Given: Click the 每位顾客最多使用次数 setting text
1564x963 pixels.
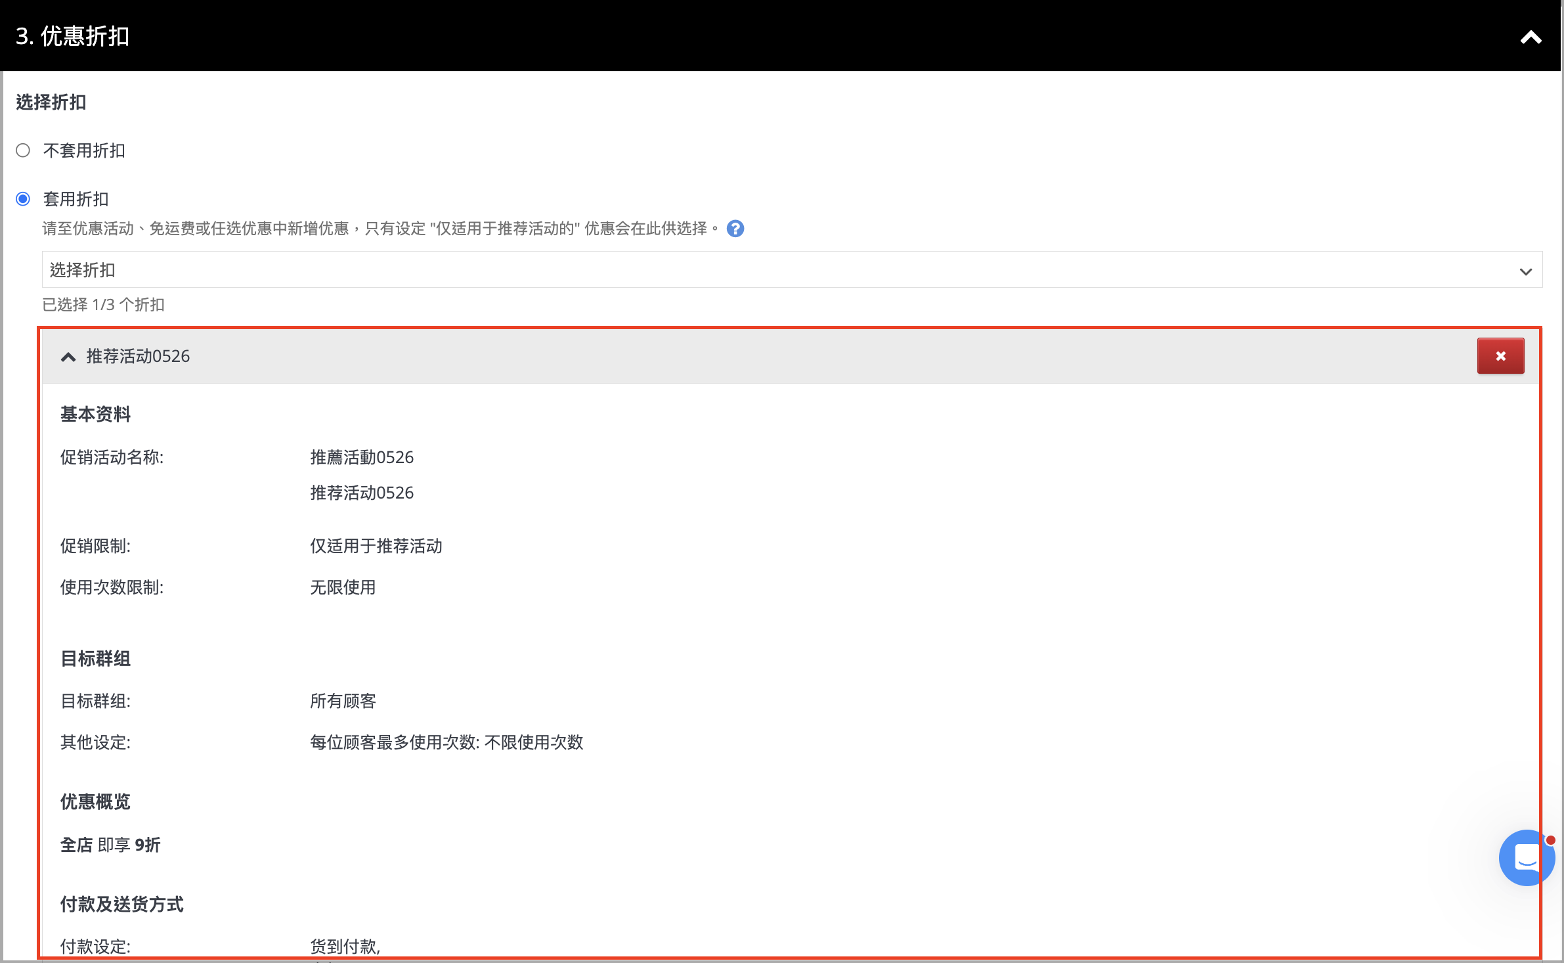Looking at the screenshot, I should coord(446,742).
